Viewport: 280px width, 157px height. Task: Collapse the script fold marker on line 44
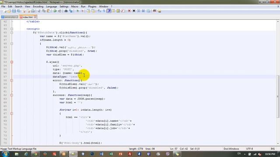[x=12, y=29]
